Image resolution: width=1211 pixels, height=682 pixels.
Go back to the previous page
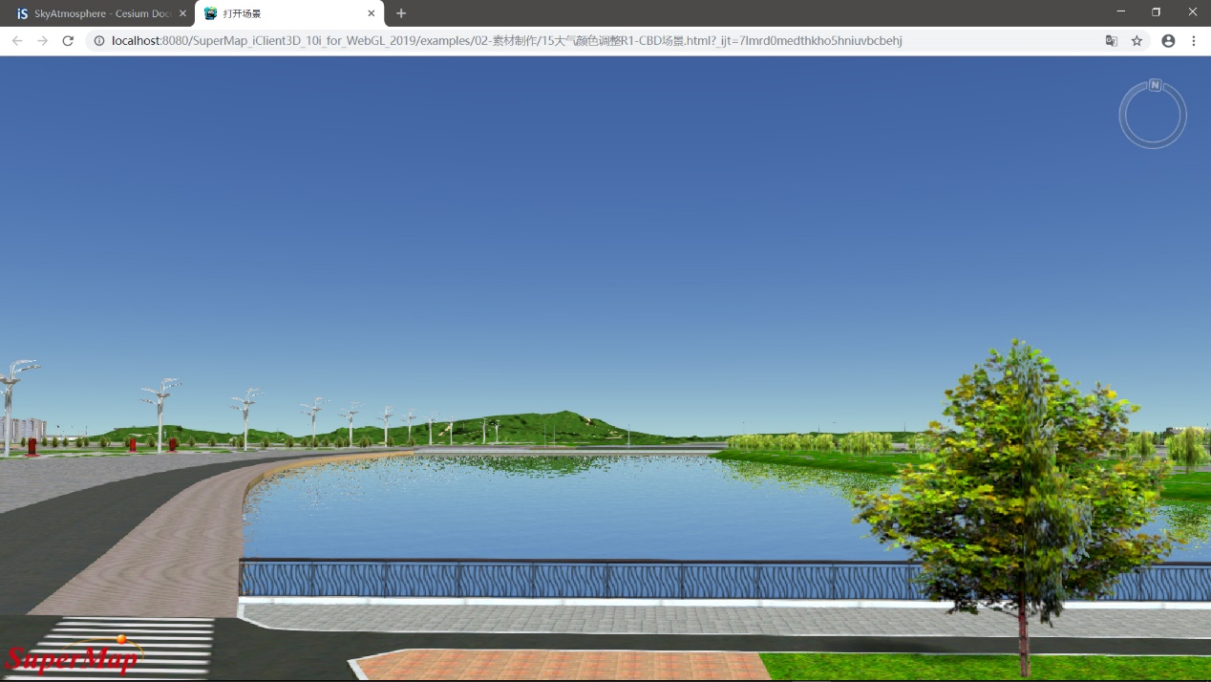(17, 41)
